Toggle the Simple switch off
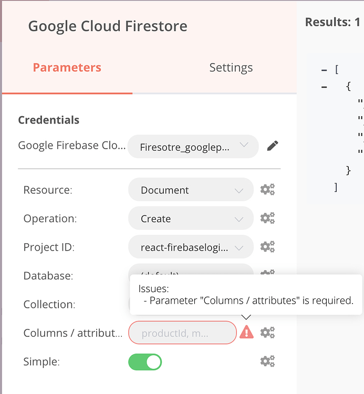The image size is (364, 394). click(145, 361)
